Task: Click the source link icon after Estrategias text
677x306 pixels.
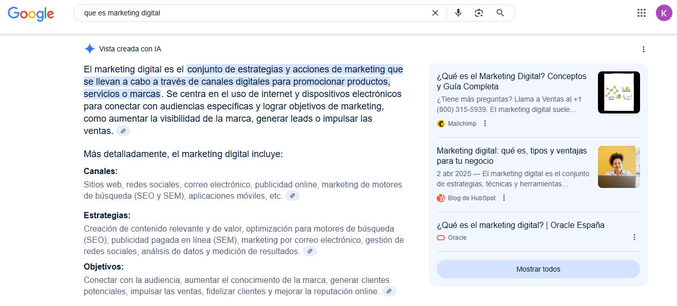Action: pyautogui.click(x=310, y=251)
